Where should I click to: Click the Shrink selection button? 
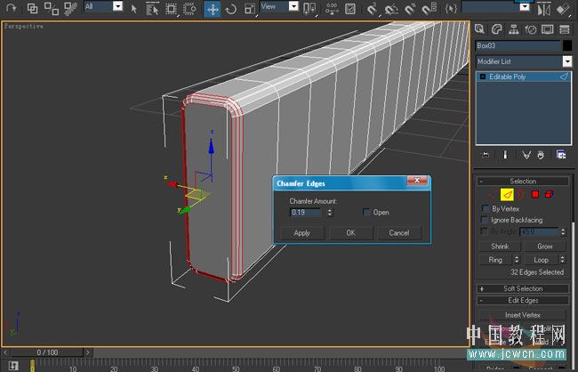(x=500, y=247)
